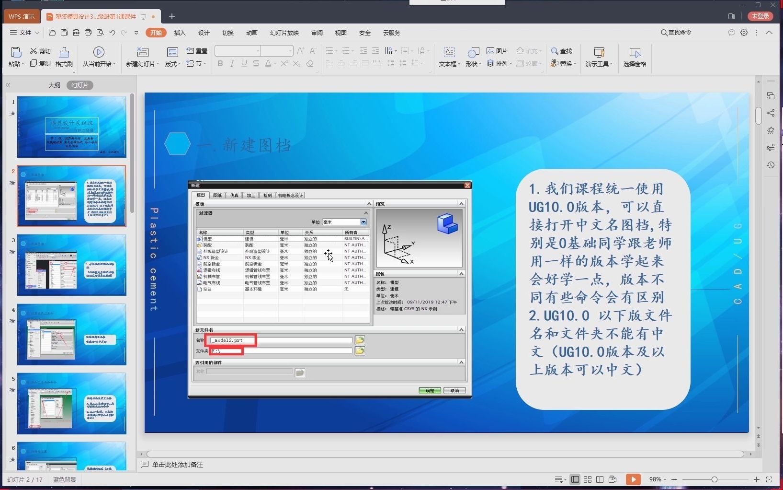This screenshot has width=783, height=490.
Task: Open print preview icon
Action: [100, 33]
